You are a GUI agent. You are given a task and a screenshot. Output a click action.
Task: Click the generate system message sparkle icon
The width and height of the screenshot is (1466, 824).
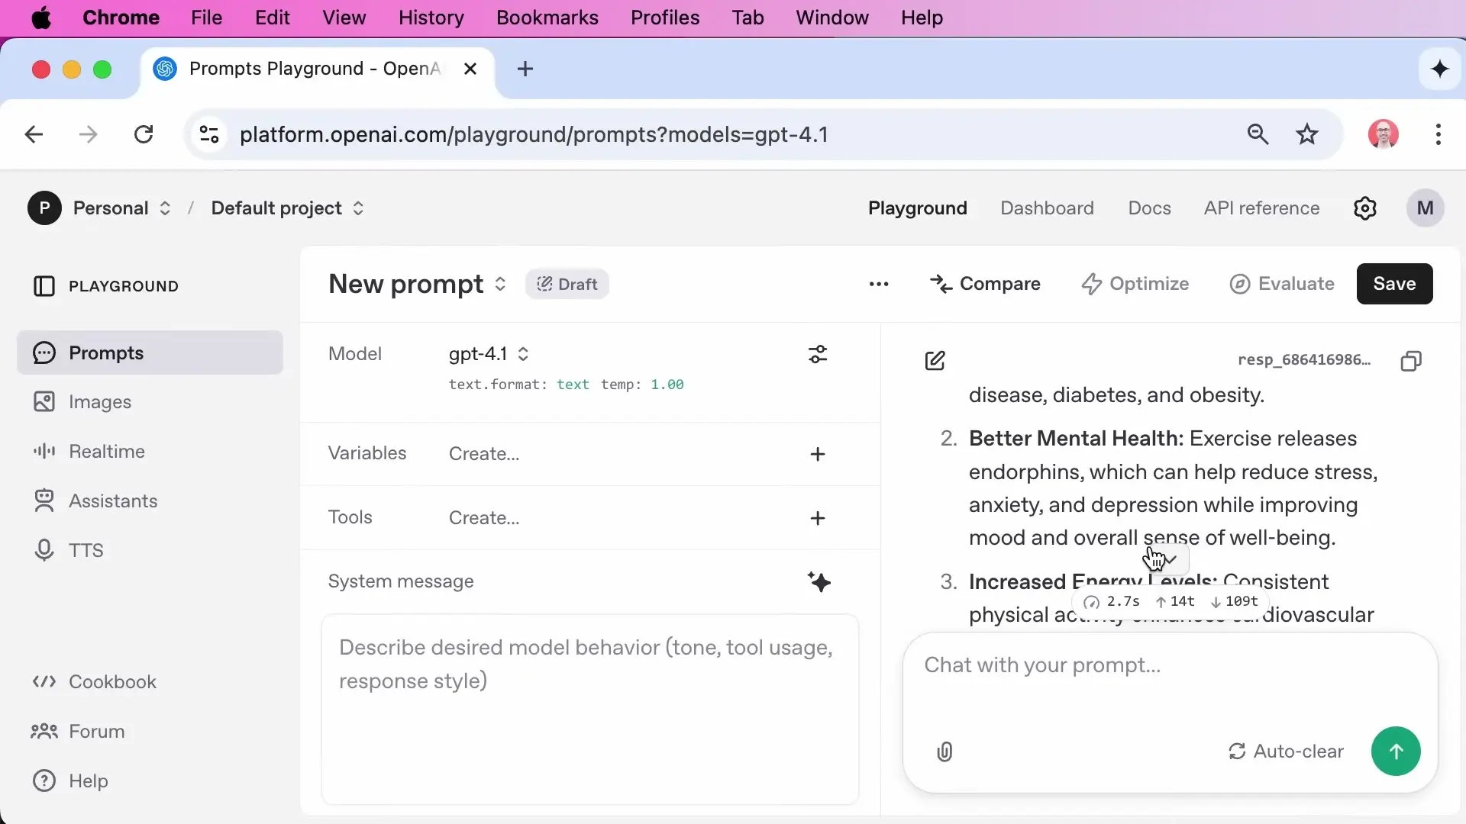point(819,582)
